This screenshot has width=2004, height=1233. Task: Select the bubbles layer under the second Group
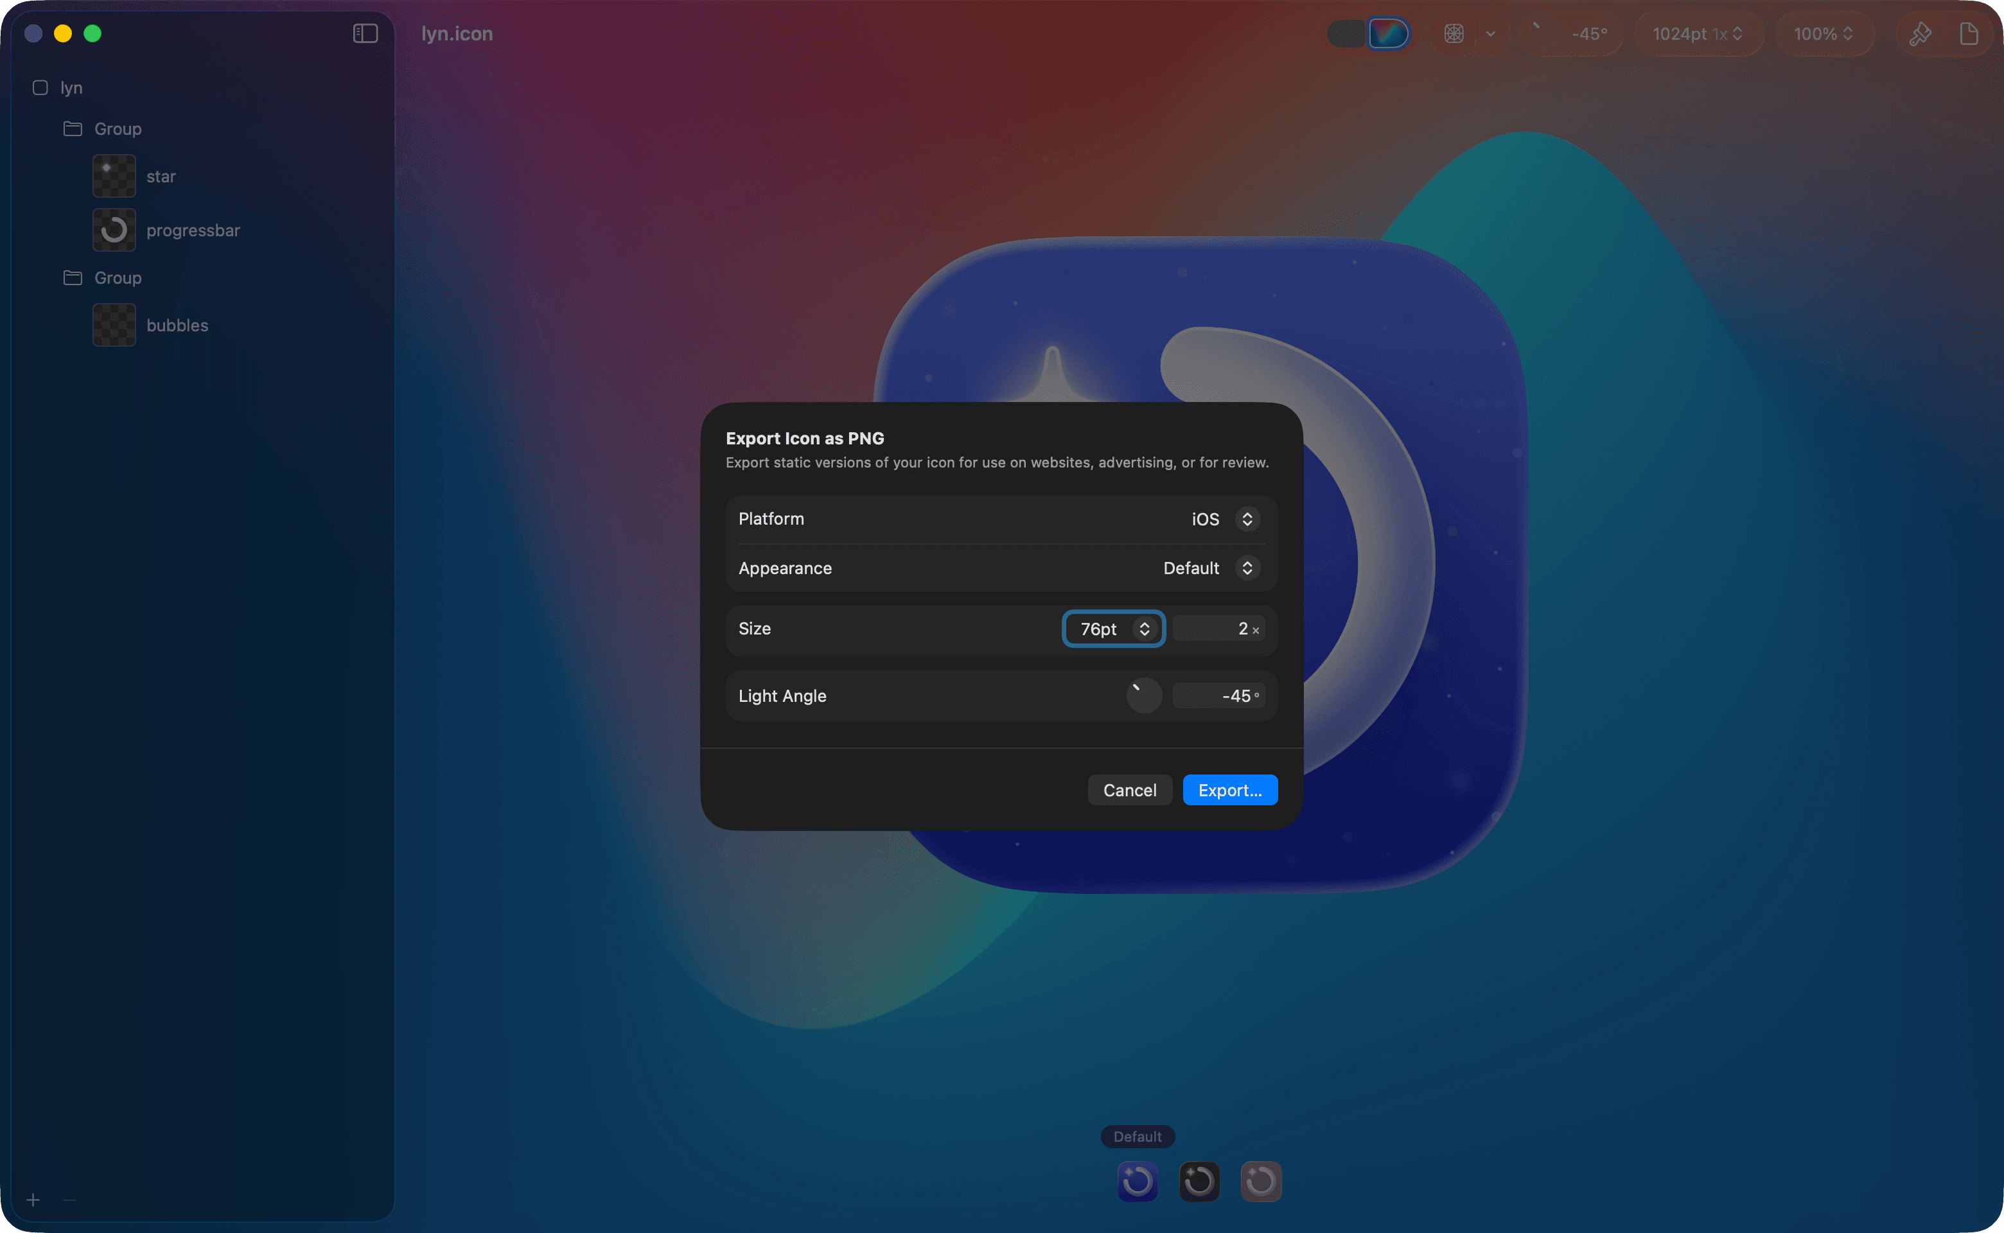[x=177, y=324]
